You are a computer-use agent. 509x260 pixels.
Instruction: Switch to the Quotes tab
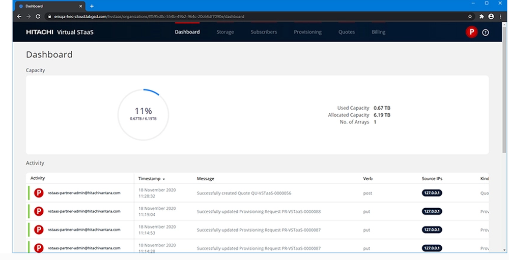coord(347,32)
